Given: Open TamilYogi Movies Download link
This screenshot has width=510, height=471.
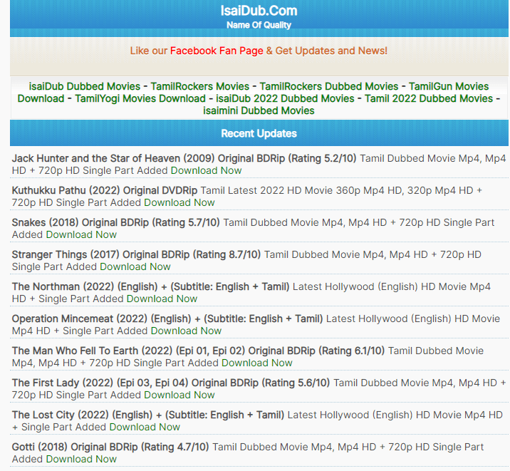Looking at the screenshot, I should click(x=140, y=98).
